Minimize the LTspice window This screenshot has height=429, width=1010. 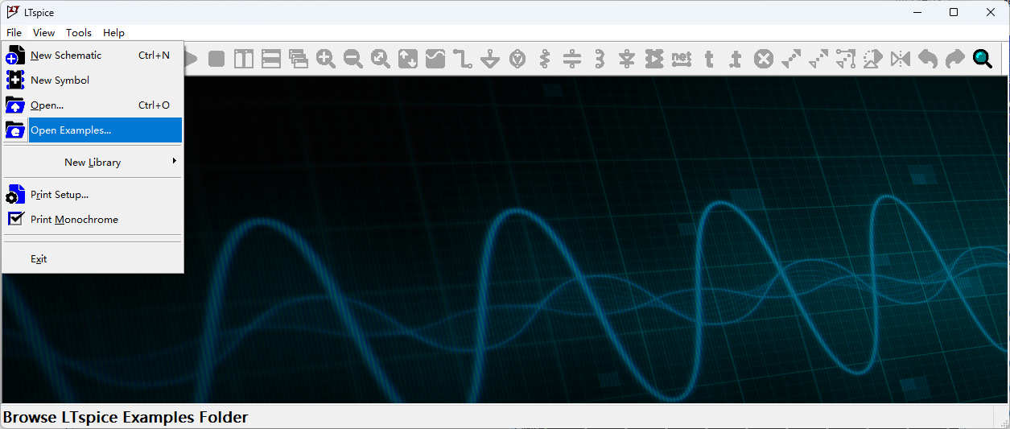click(x=917, y=12)
